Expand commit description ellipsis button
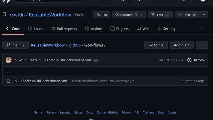The width and height of the screenshot is (213, 120). [95, 60]
